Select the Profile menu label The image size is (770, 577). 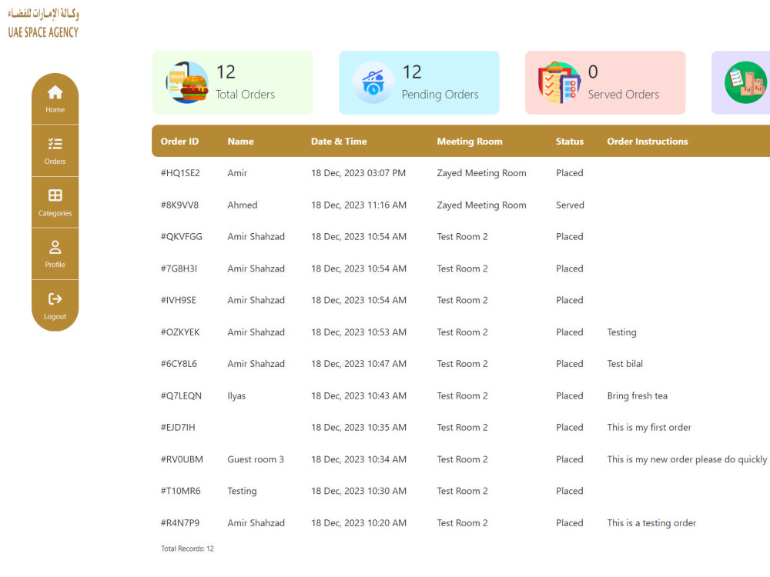55,265
